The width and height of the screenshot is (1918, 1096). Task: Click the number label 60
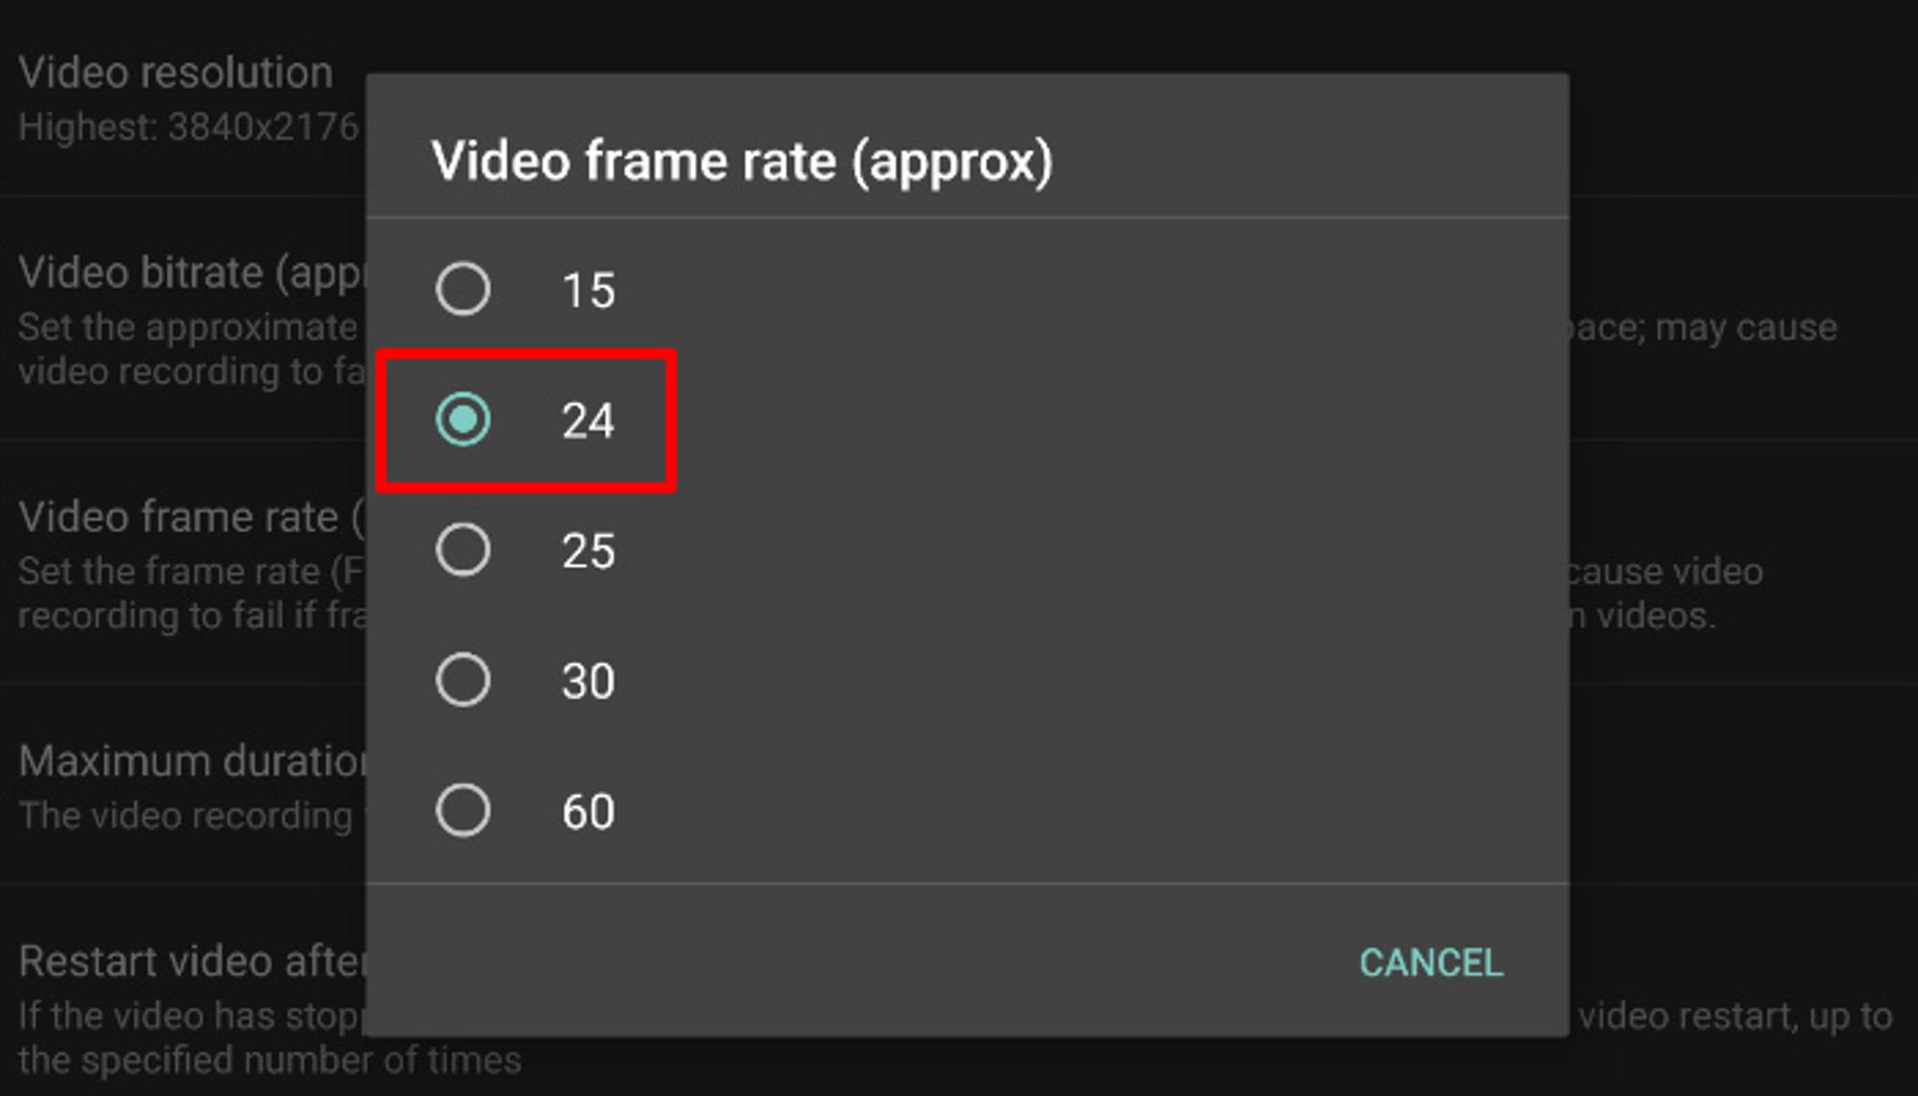point(588,811)
